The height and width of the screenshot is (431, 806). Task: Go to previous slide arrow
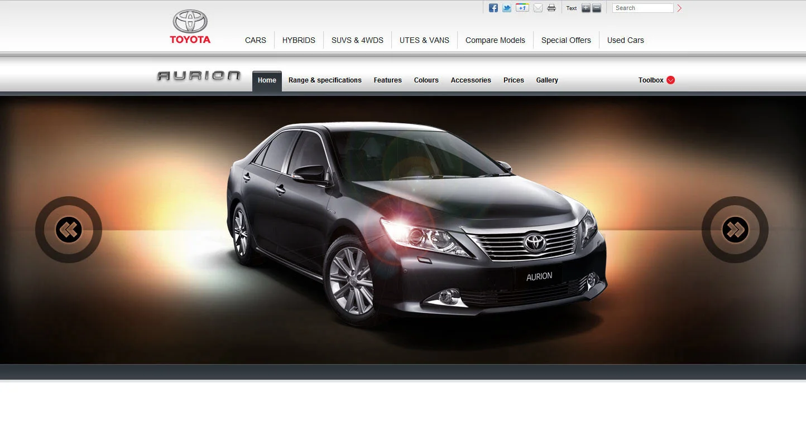point(69,230)
